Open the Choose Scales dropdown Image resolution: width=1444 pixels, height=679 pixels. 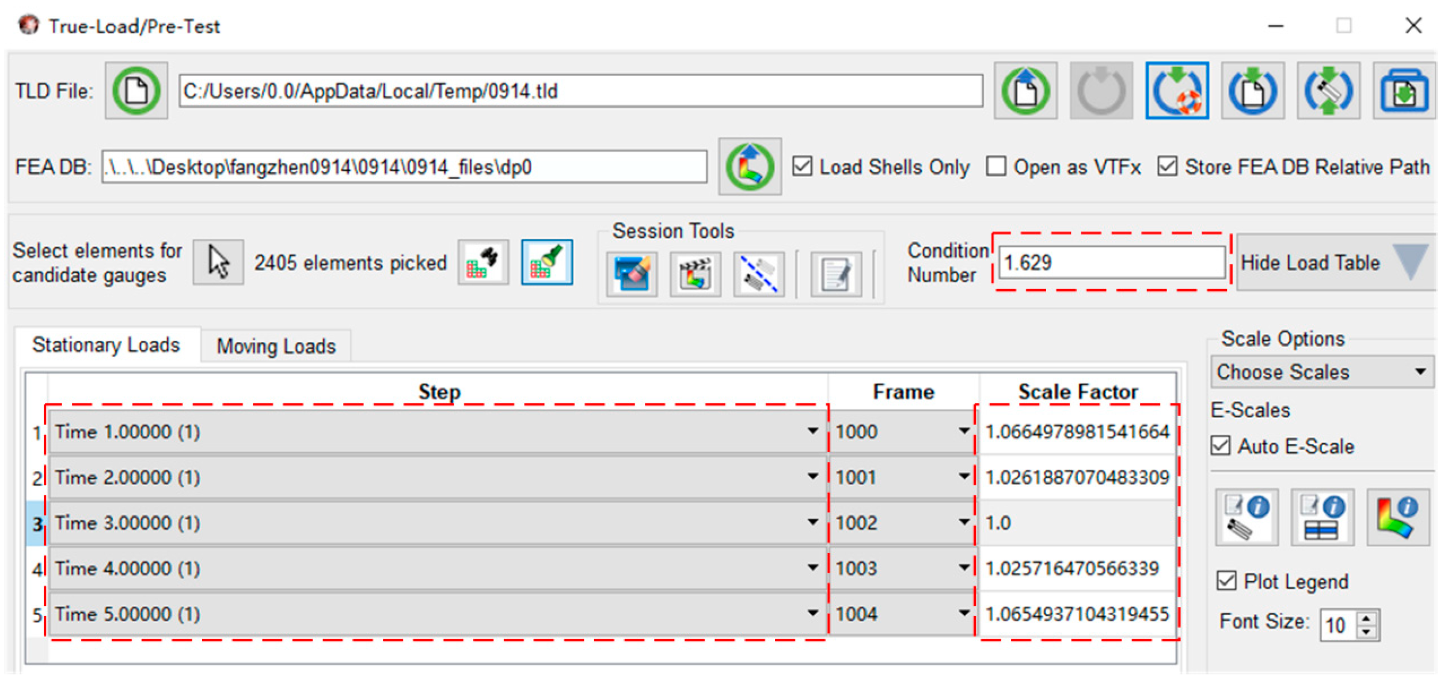click(x=1321, y=372)
